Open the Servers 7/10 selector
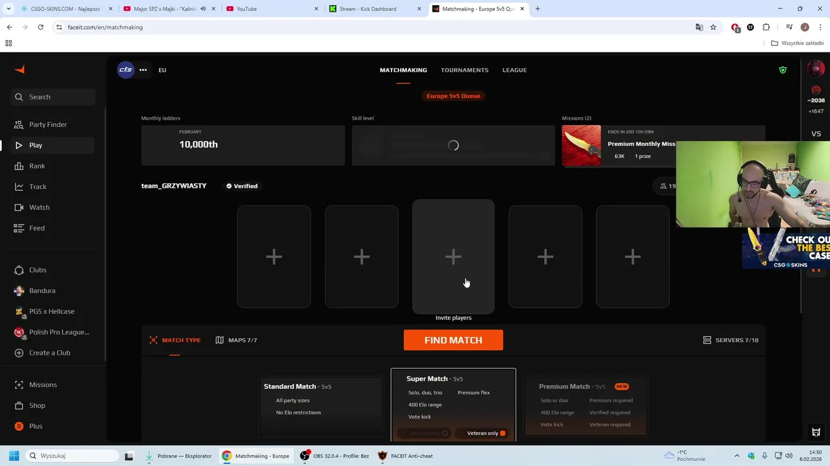Screen dimensions: 830x466 730,340
